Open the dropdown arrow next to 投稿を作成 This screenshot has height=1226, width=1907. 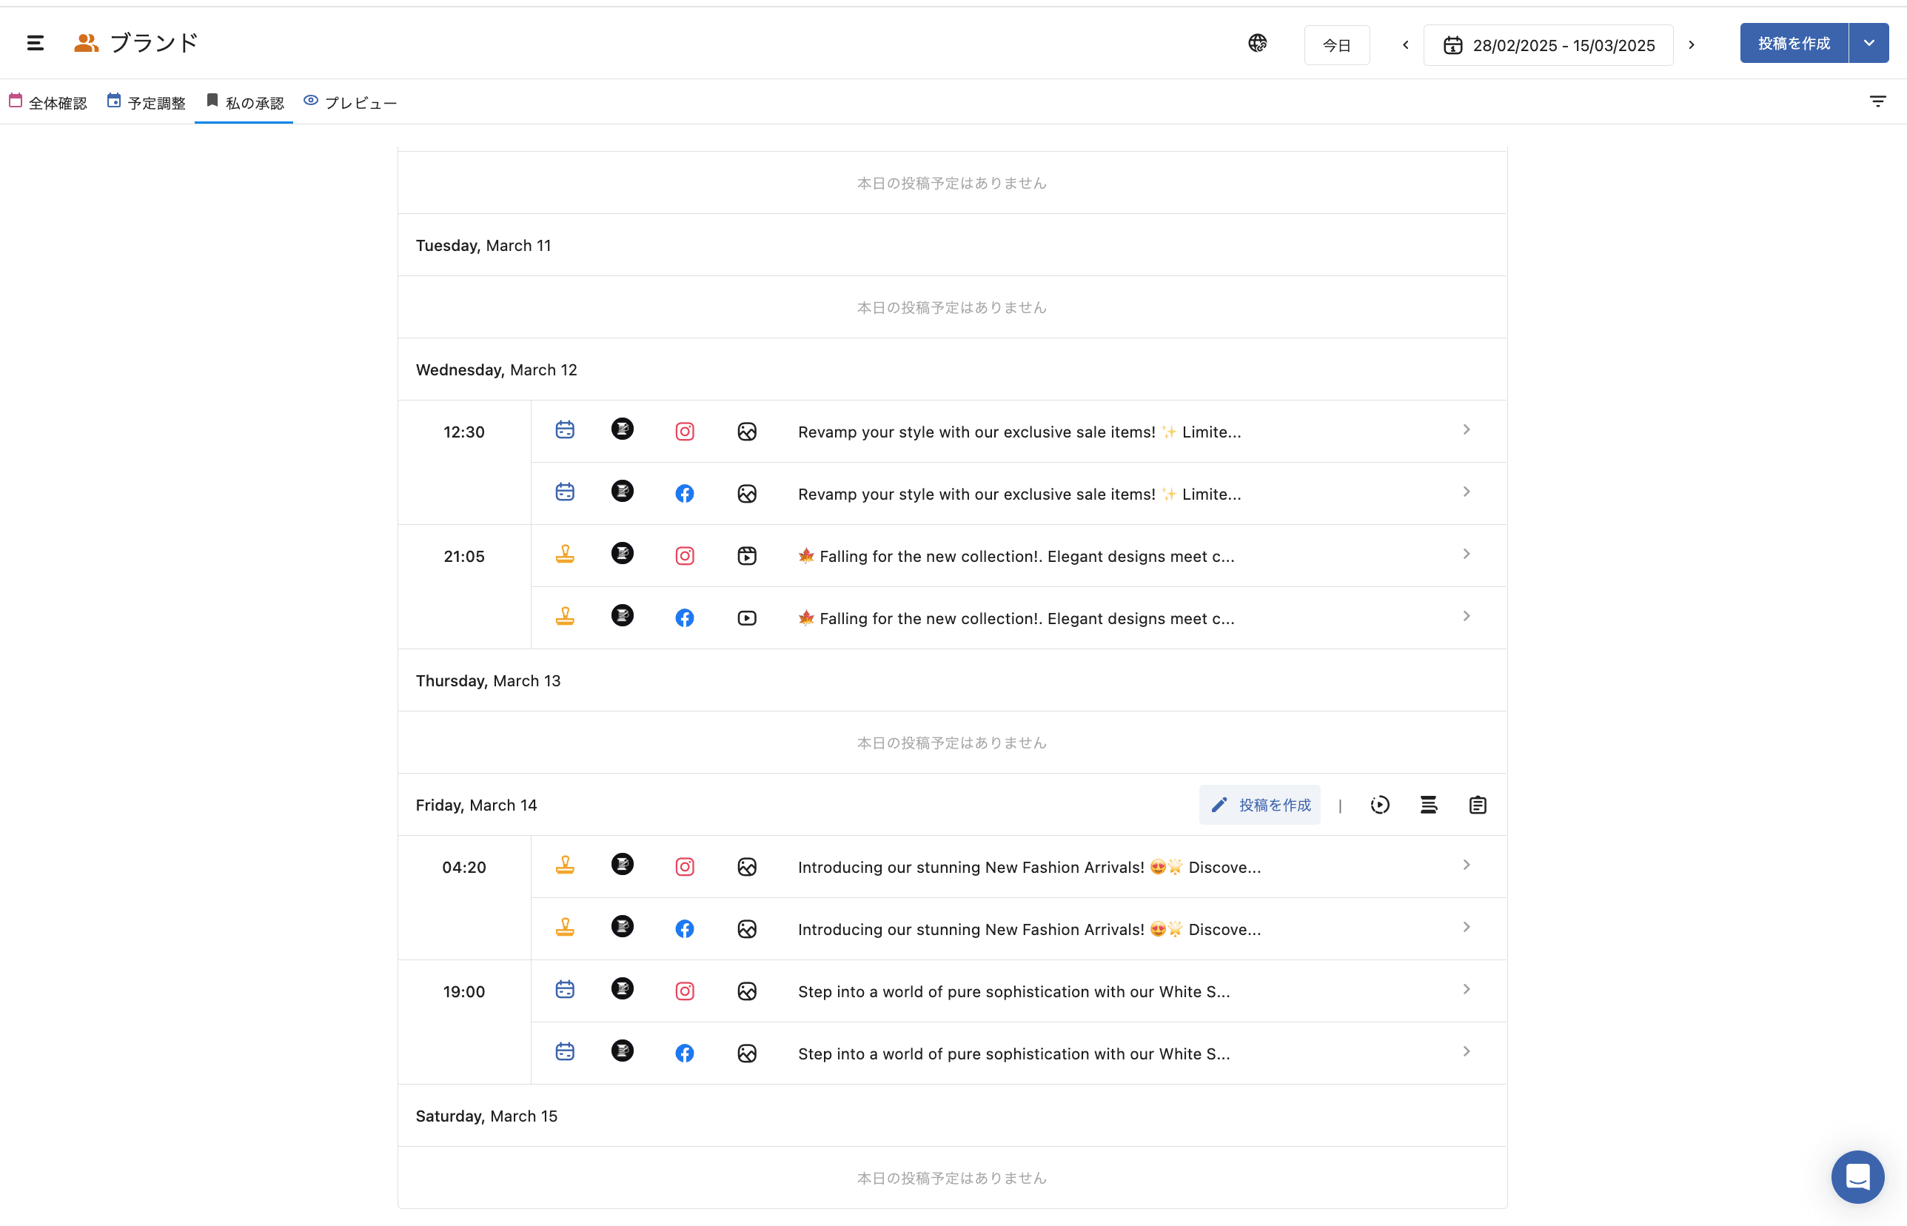[1869, 43]
